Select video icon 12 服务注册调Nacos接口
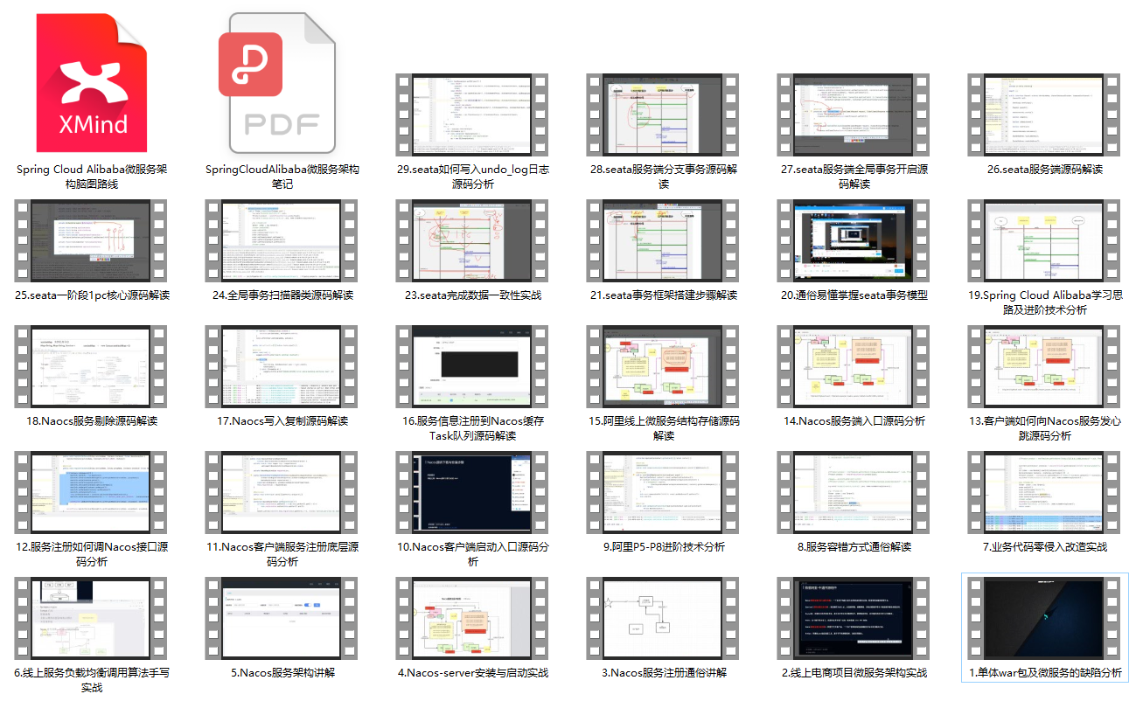Screen dimensions: 1143x708 pyautogui.click(x=92, y=492)
